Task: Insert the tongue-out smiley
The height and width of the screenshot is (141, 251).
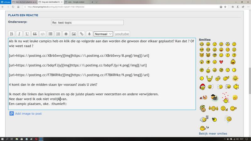Action: (221, 50)
